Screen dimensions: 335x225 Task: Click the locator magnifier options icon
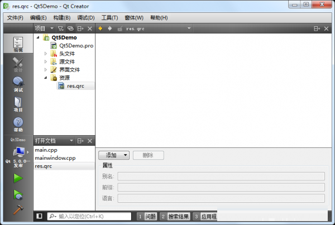pyautogui.click(x=52, y=216)
